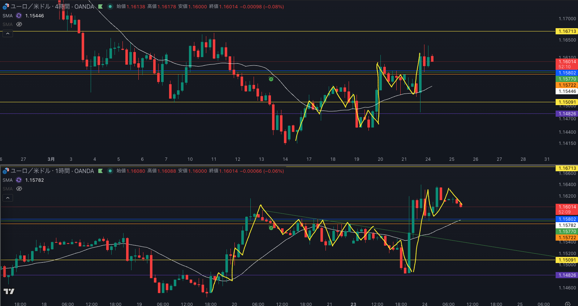Click the green clock marker on the 4-hour chart
This screenshot has width=578, height=306.
(x=271, y=79)
